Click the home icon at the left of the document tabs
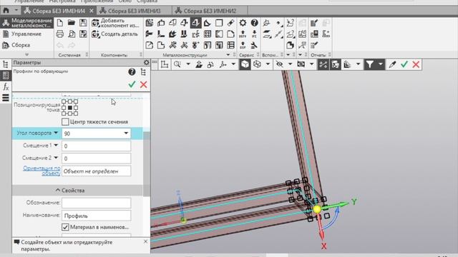Image resolution: width=458 pixels, height=257 pixels. [6, 11]
